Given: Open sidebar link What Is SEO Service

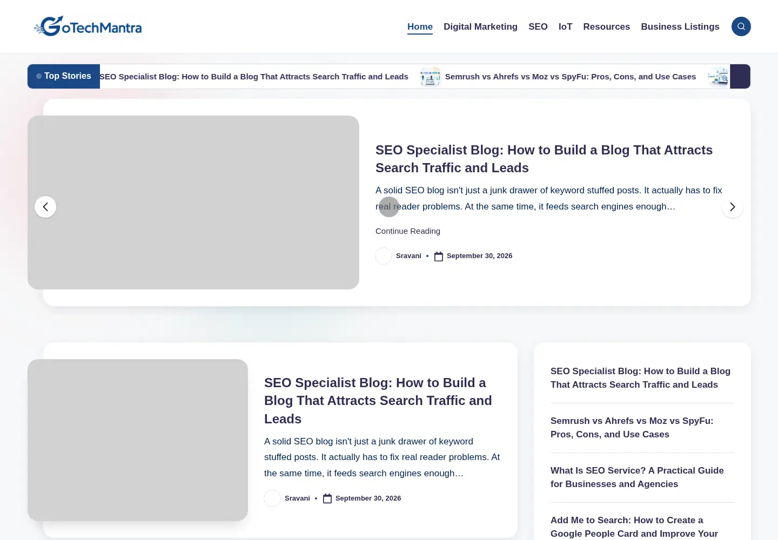Looking at the screenshot, I should (x=637, y=477).
